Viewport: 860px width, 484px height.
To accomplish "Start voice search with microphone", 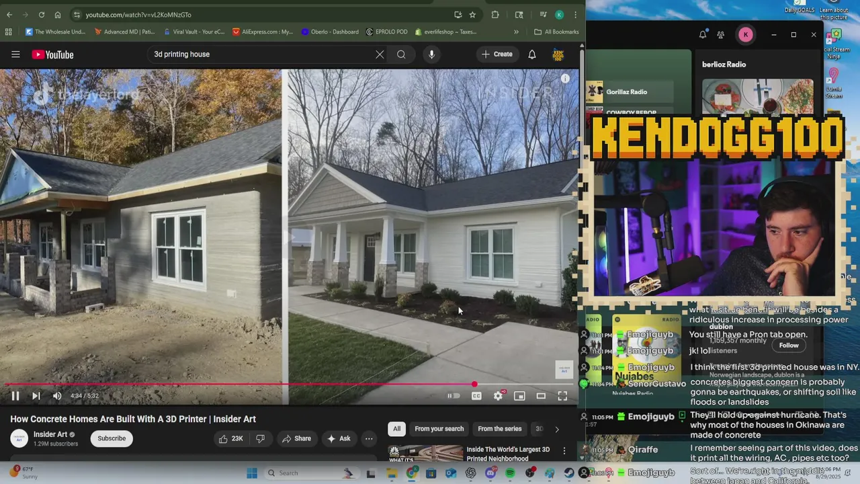I will (x=431, y=54).
